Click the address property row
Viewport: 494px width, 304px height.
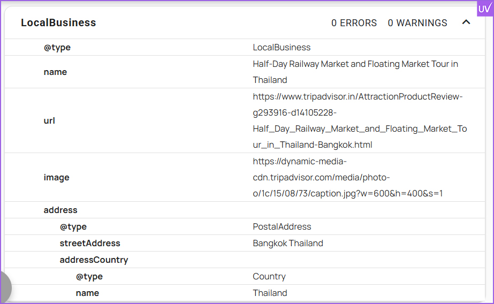tap(245, 210)
